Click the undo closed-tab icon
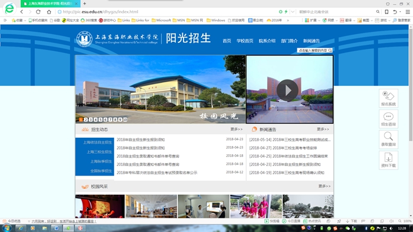The width and height of the screenshot is (413, 232). [395, 12]
